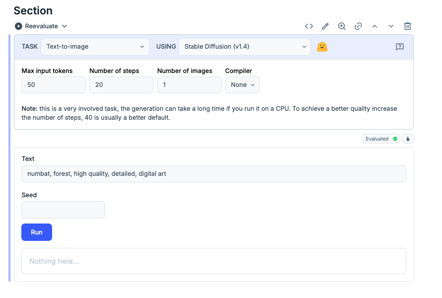Screen dimensions: 442x298
Task: Click the 'Number of steps' label
Action: pyautogui.click(x=114, y=71)
